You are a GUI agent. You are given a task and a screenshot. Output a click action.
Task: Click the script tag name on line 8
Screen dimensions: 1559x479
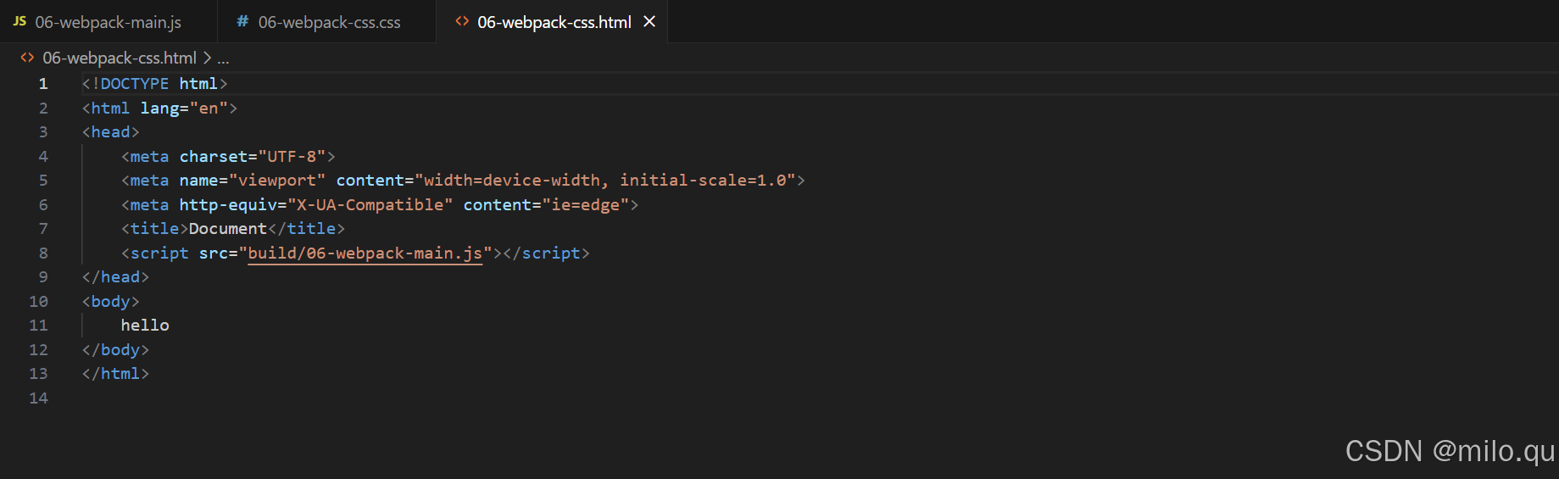159,253
